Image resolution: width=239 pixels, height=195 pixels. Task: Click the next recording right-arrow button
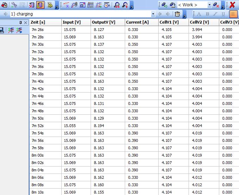click(x=168, y=14)
